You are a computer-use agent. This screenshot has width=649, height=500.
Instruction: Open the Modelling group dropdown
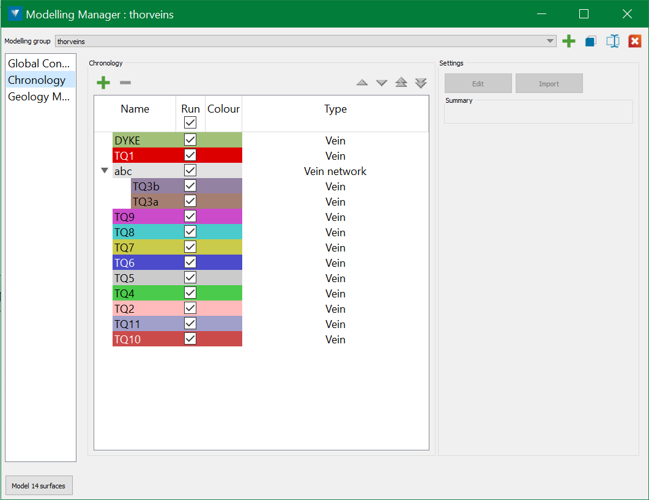click(550, 41)
